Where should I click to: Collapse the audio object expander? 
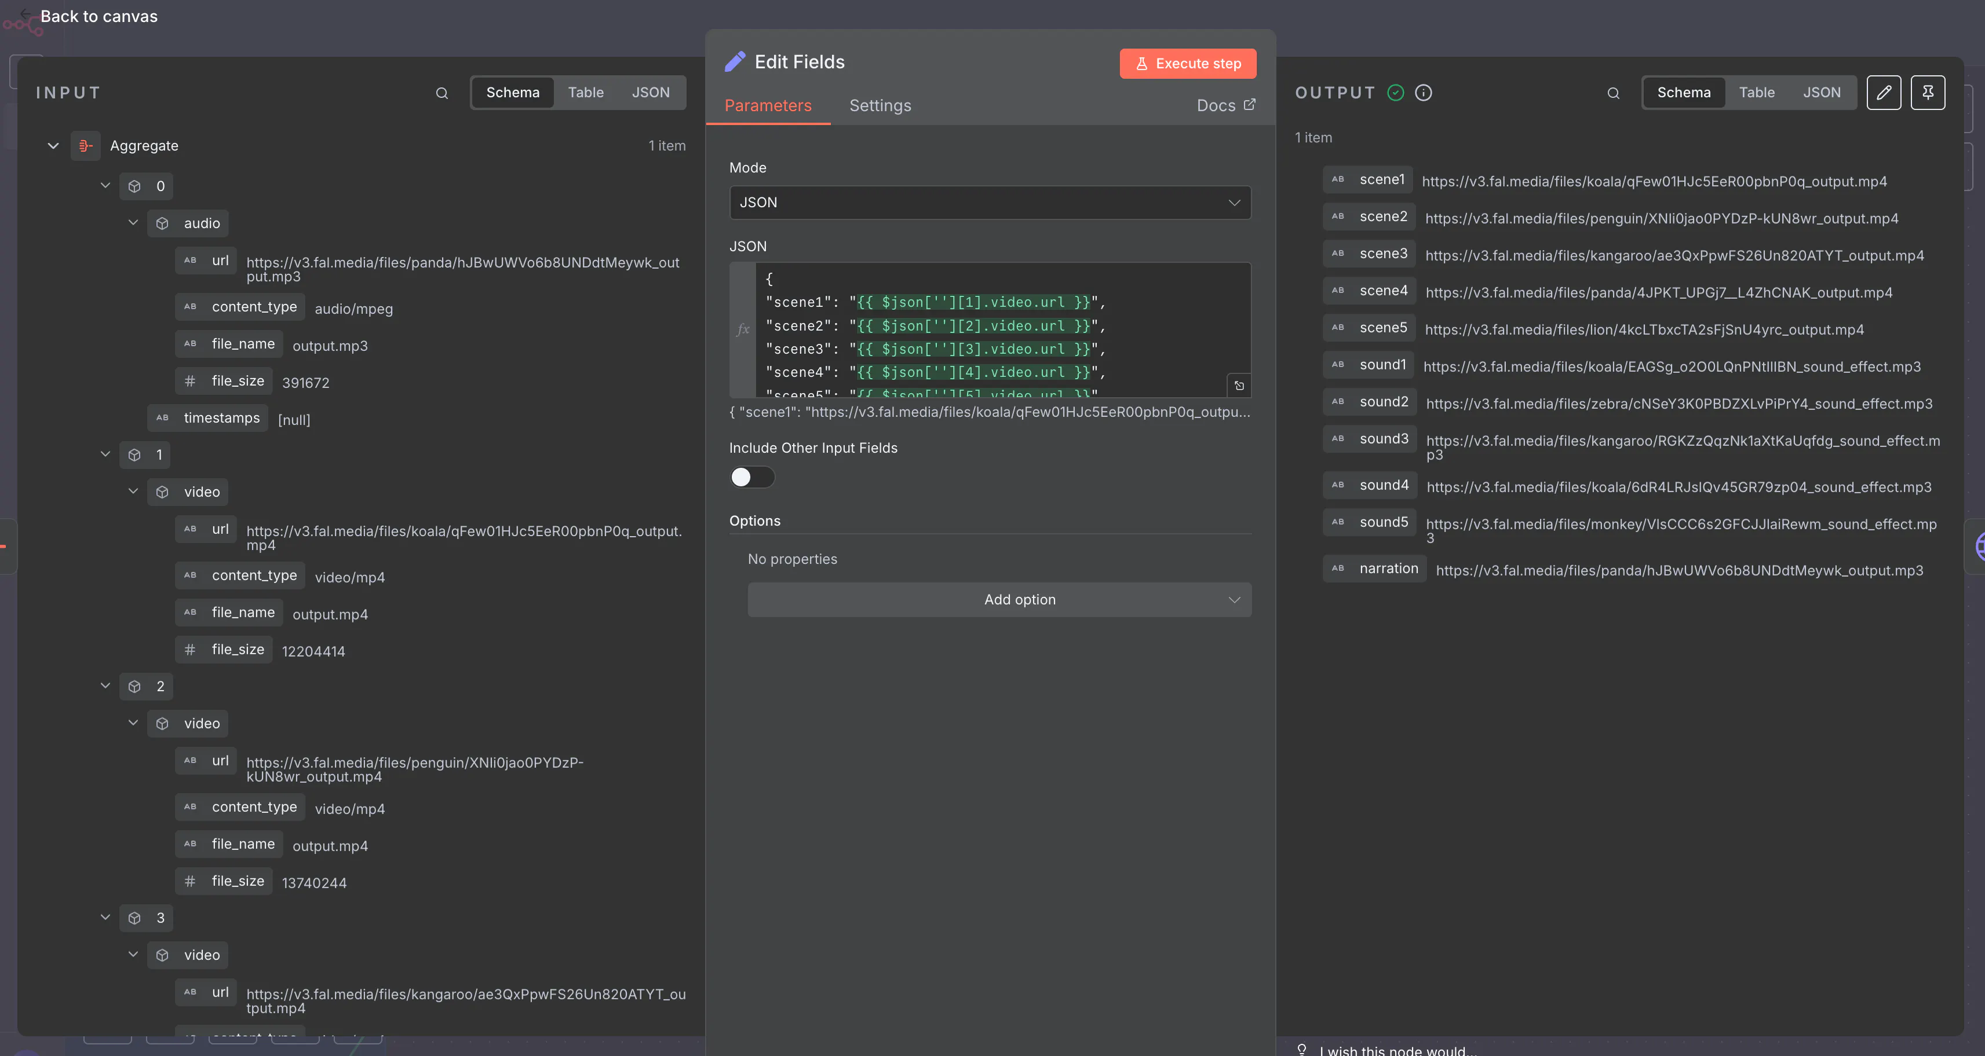[133, 222]
